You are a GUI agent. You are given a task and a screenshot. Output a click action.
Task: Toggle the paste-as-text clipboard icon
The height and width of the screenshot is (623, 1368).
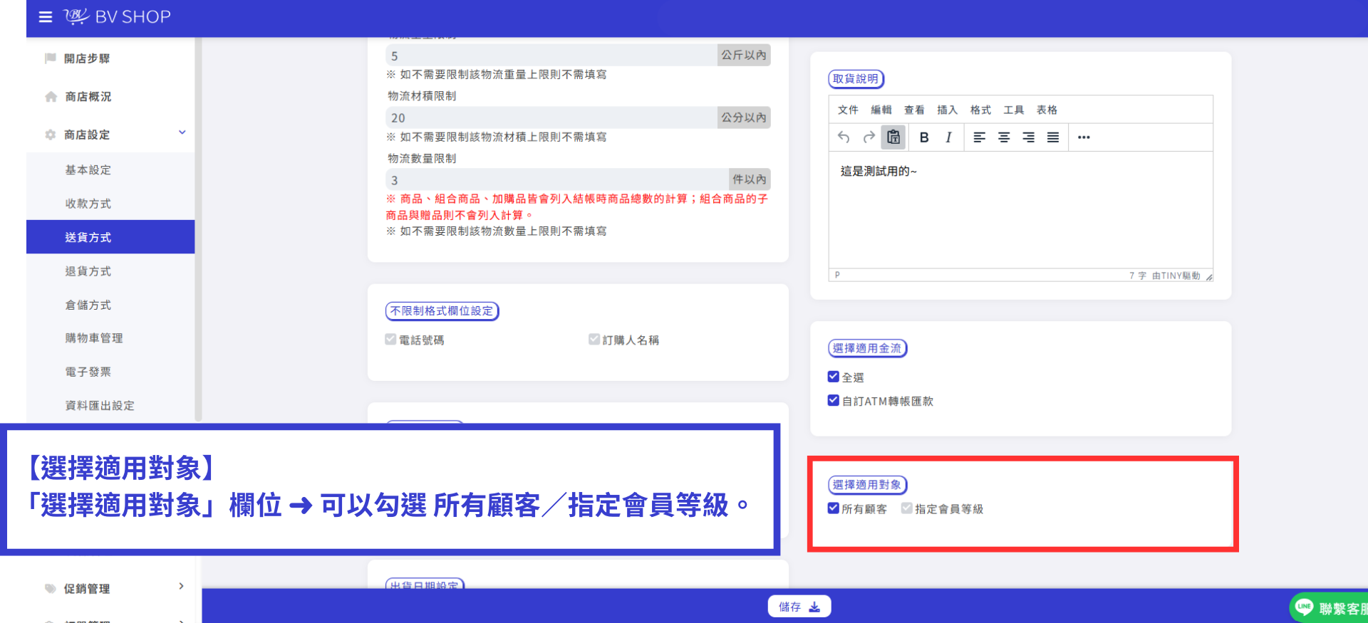point(893,137)
